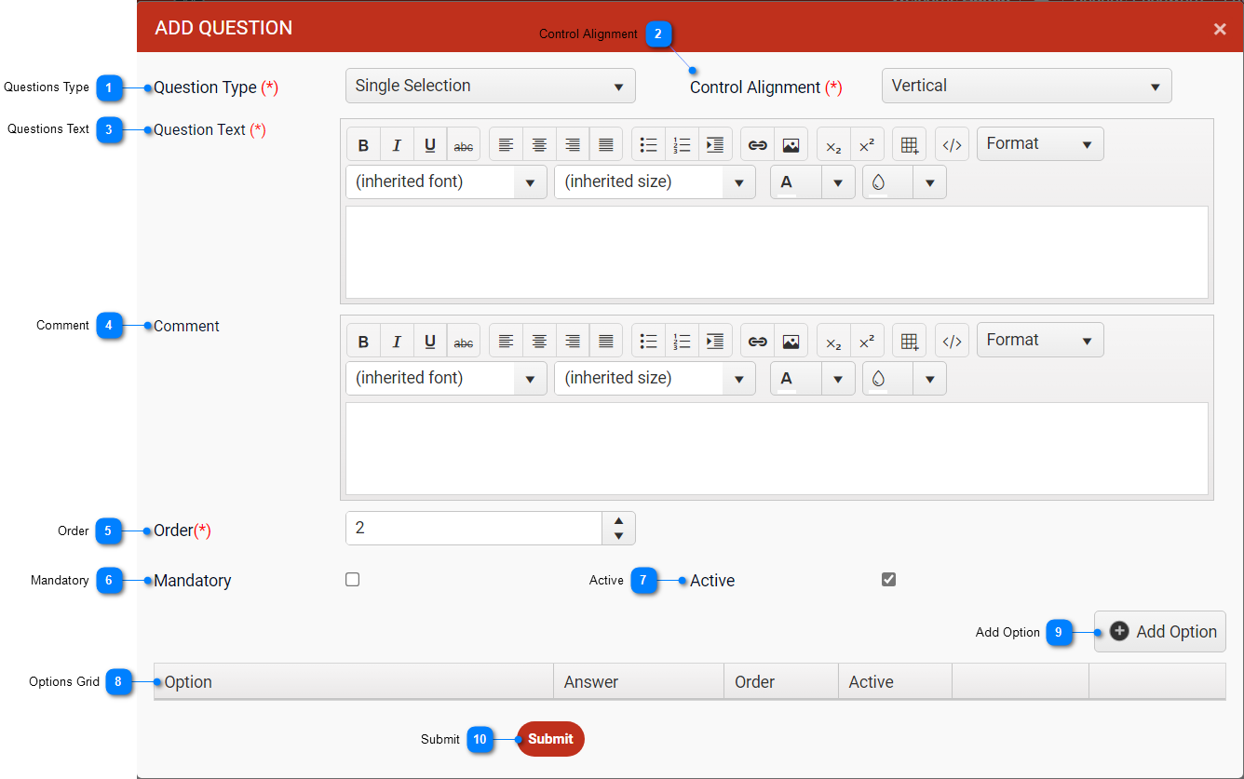
Task: Click into the Comment editing area
Action: (x=777, y=449)
